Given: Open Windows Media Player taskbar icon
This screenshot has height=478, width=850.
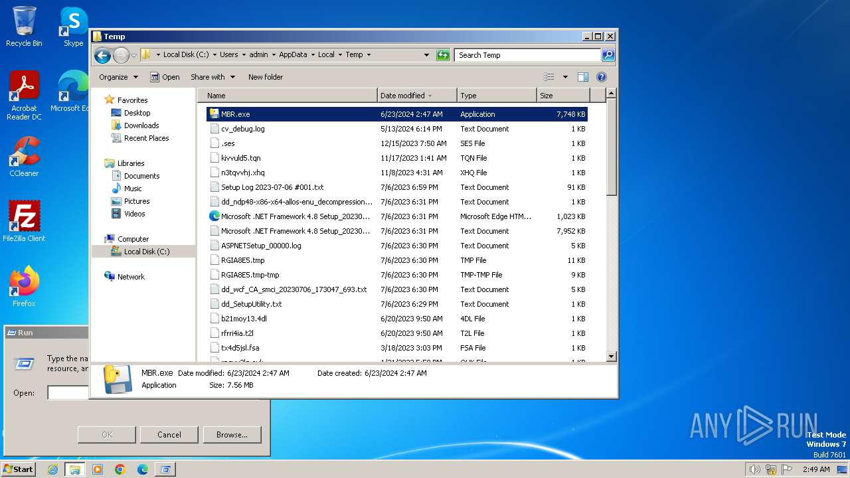Looking at the screenshot, I should click(98, 469).
